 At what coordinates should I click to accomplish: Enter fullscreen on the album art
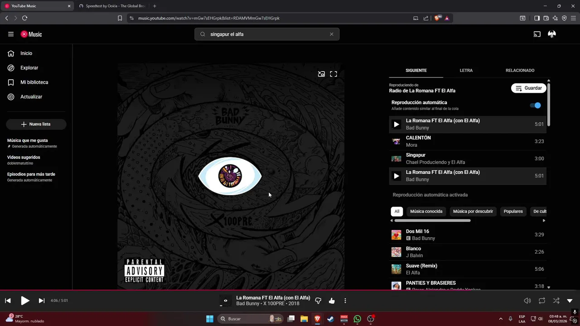(x=333, y=74)
